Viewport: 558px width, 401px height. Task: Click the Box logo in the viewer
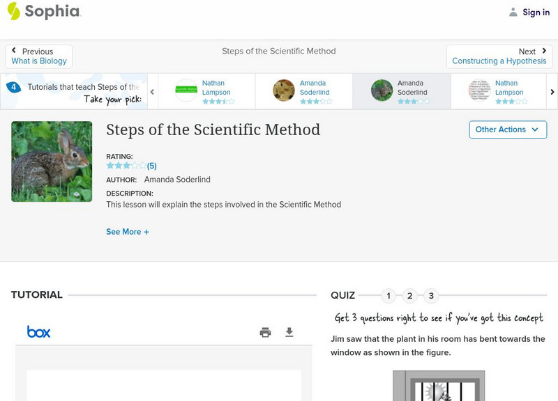(39, 332)
